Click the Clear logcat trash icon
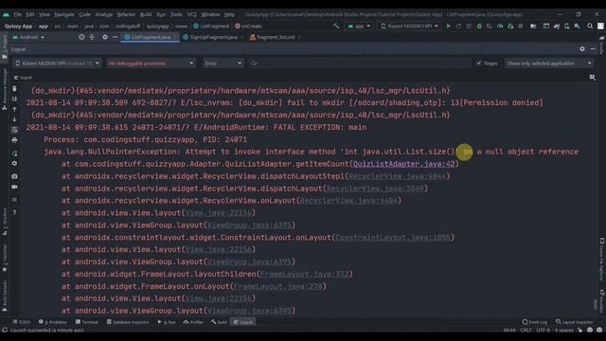This screenshot has width=606, height=341. click(15, 89)
